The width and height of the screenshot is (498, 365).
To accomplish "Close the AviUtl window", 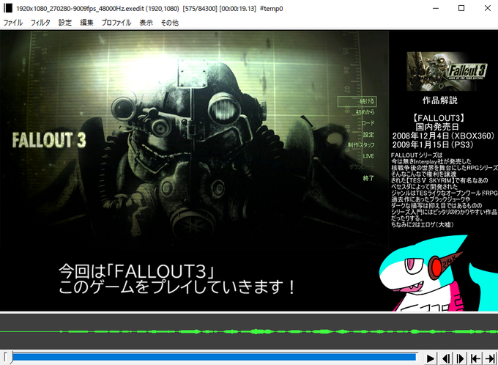I will (488, 8).
